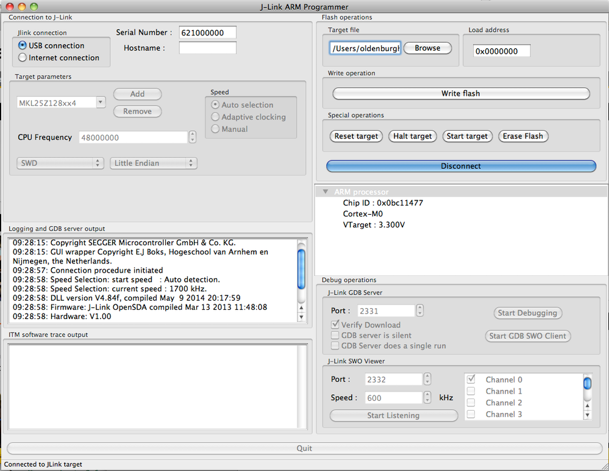609x471 pixels.
Task: Open the SWD interface dropdown
Action: (x=60, y=164)
